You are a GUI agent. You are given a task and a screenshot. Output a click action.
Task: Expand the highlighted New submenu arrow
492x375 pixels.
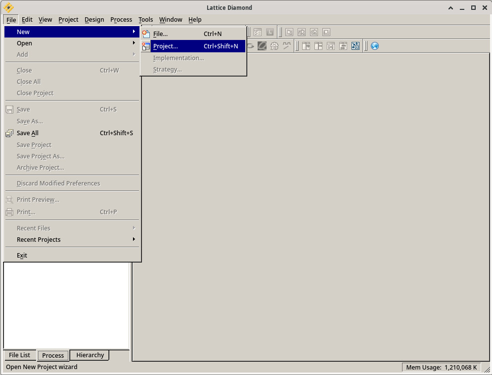(134, 31)
